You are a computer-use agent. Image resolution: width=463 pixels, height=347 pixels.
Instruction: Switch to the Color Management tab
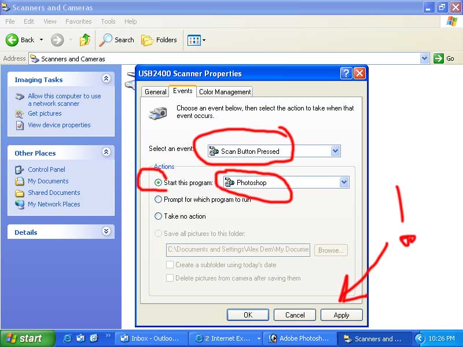click(x=225, y=92)
